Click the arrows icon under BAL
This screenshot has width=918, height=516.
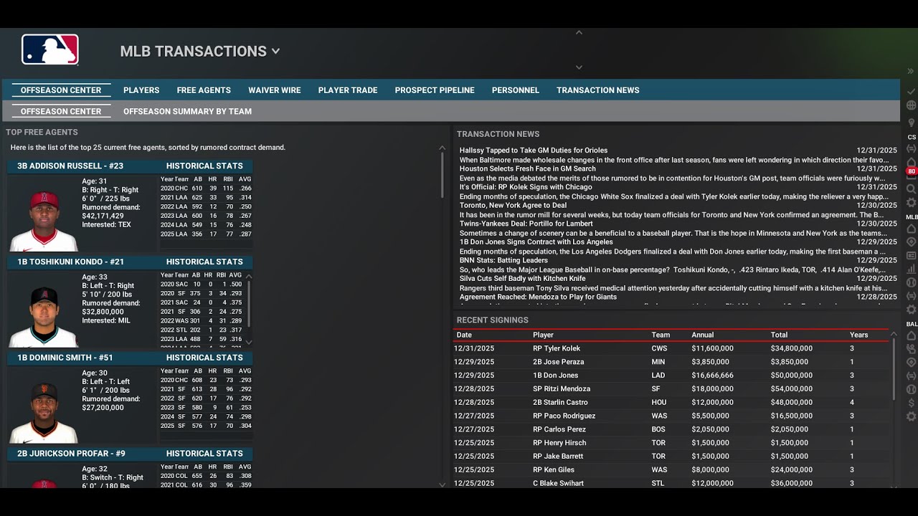912,376
